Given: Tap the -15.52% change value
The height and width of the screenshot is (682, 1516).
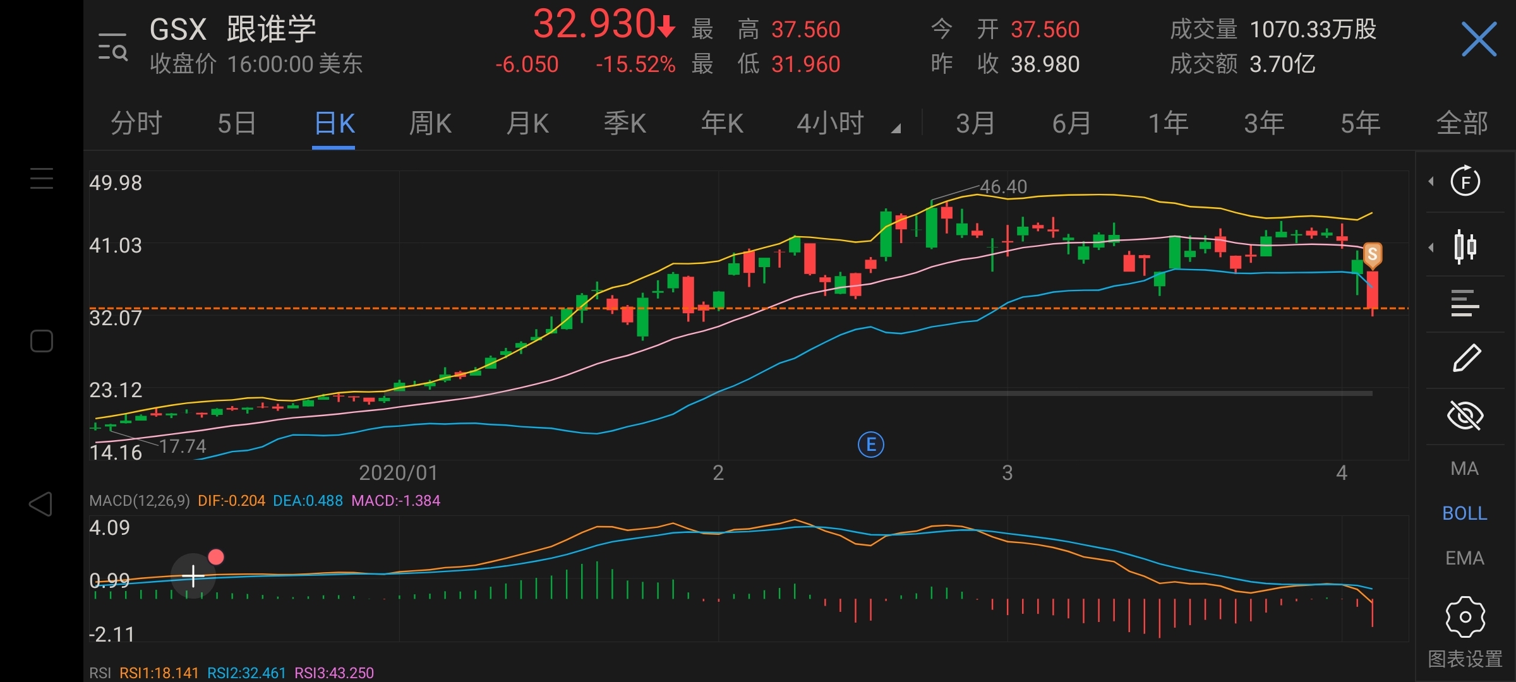Looking at the screenshot, I should (635, 64).
